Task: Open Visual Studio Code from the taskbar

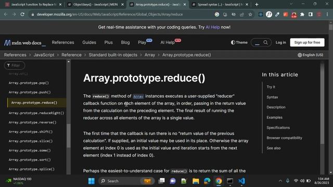Action: (241, 181)
